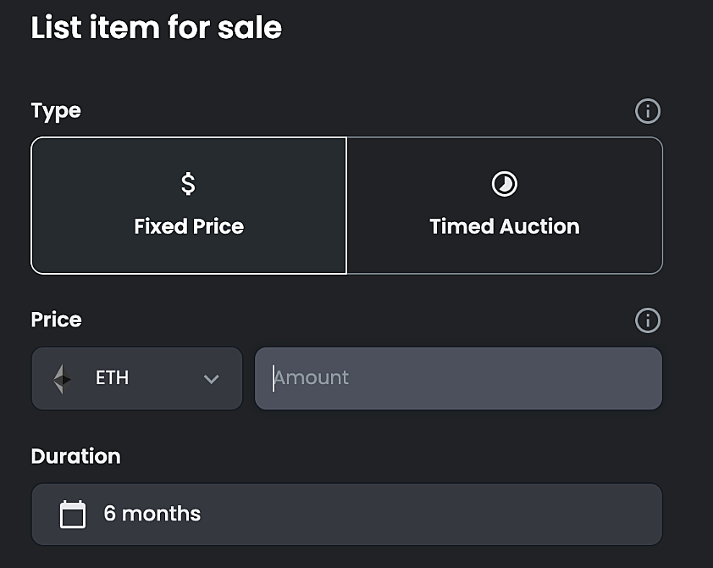The height and width of the screenshot is (568, 713).
Task: Select the Fixed Price sale type
Action: 189,206
